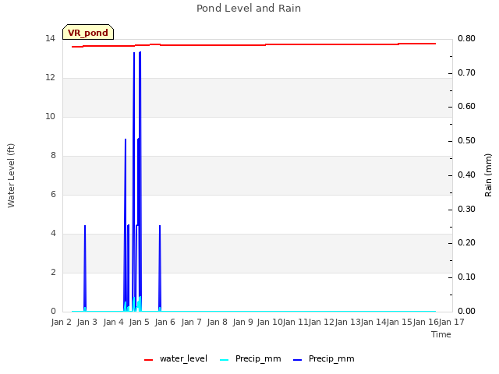Screen dimensions: 499x374
Task: Click the cyan Precip_mm legend swatch
Action: click(x=225, y=360)
